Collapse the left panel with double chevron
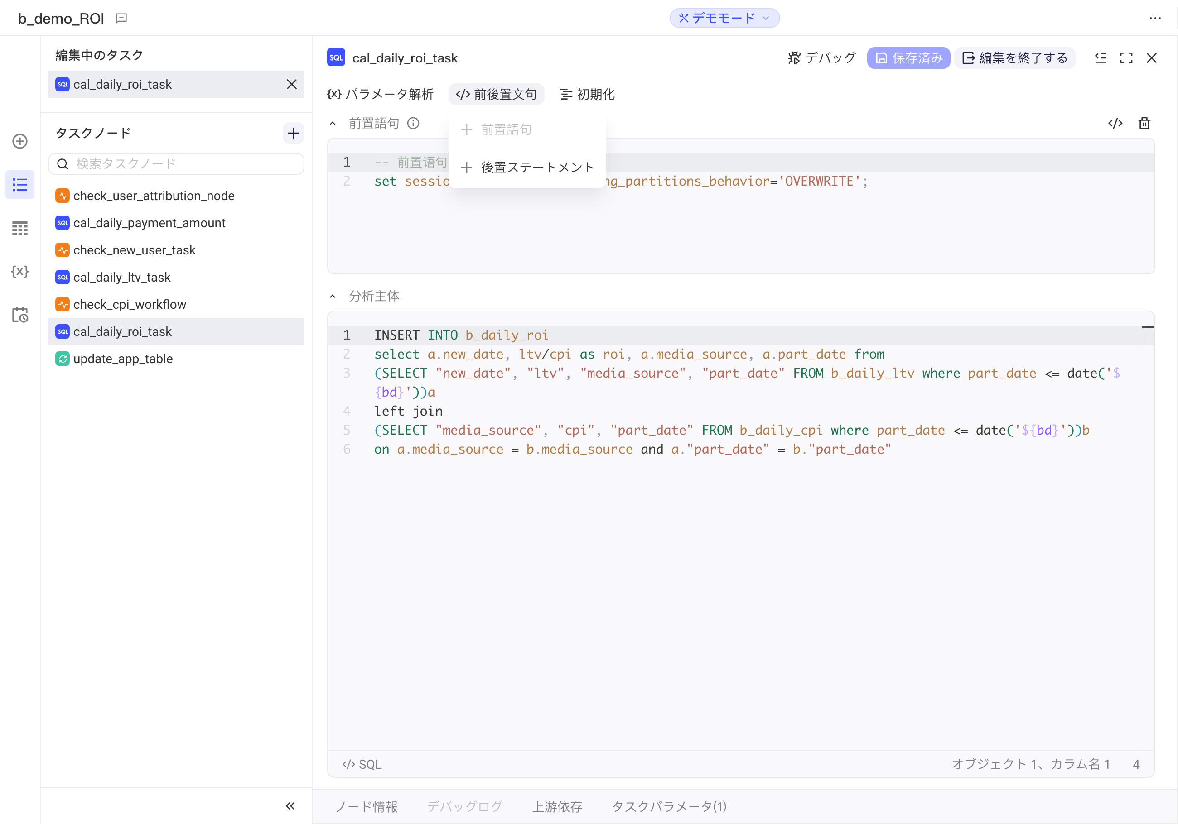 click(290, 805)
